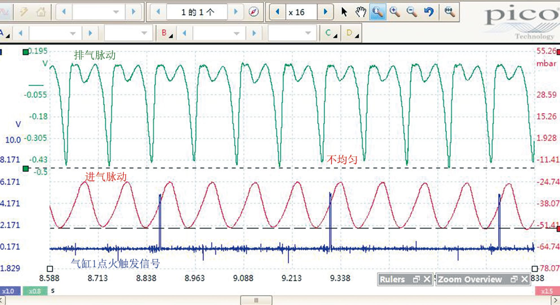Click the horizontal scrollbar thumb

pos(256,301)
